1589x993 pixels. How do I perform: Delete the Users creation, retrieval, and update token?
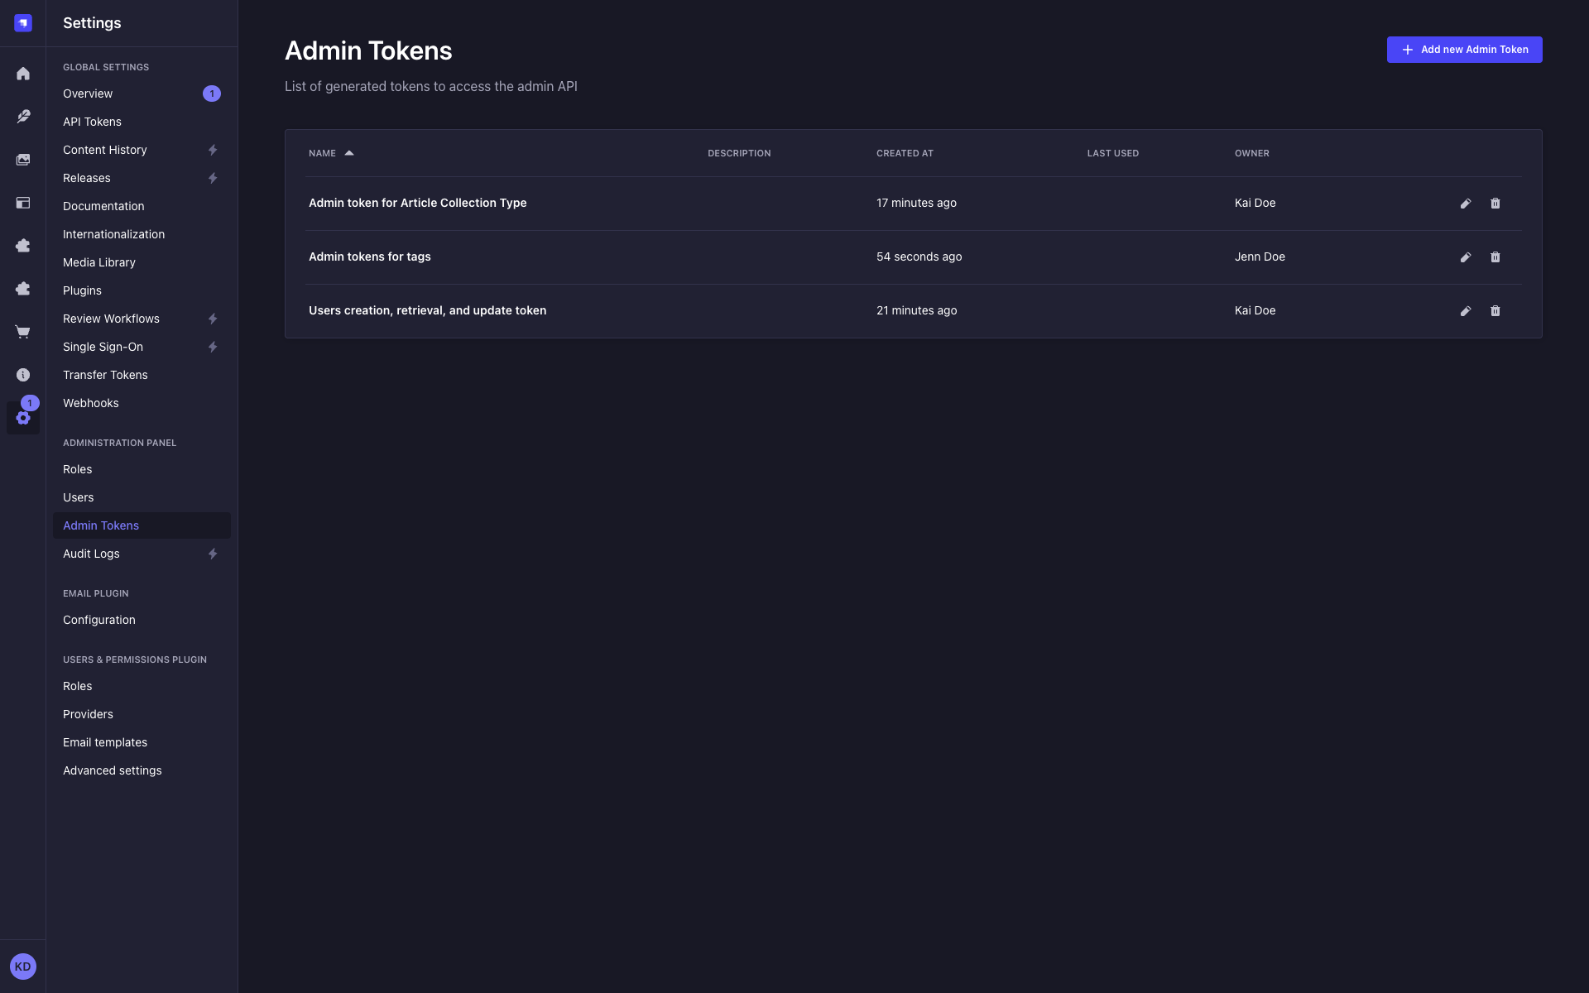point(1495,310)
